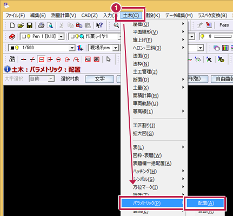Image resolution: width=233 pixels, height=216 pixels.
Task: Click the New file icon
Action: point(12,25)
